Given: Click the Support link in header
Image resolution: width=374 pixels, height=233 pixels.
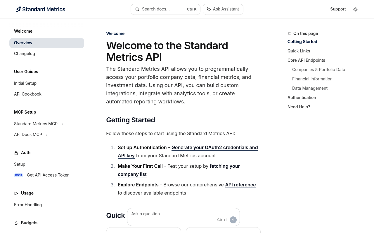Looking at the screenshot, I should coord(338,9).
